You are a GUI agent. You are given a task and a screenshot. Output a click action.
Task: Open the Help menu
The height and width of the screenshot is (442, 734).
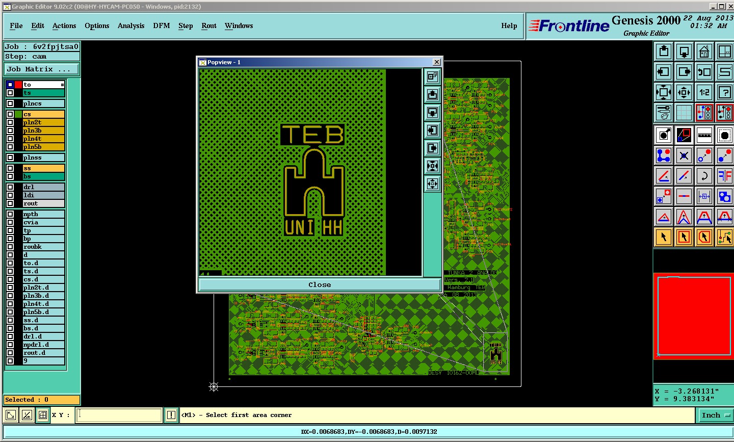(509, 25)
